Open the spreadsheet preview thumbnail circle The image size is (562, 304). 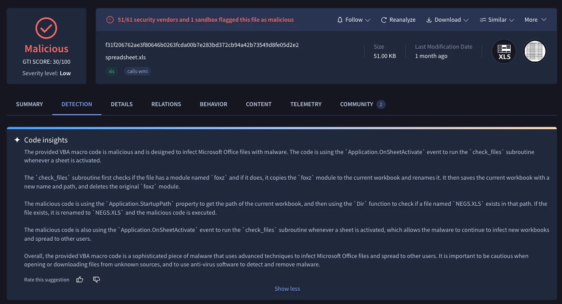(x=535, y=52)
